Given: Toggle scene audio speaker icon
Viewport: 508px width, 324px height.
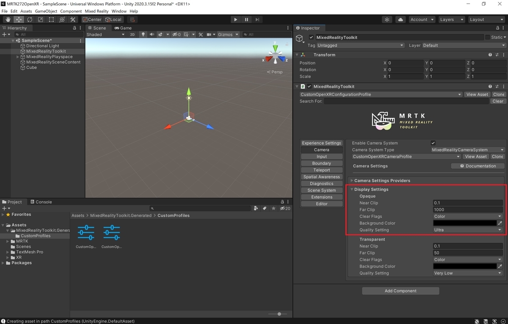Looking at the screenshot, I should (x=152, y=35).
